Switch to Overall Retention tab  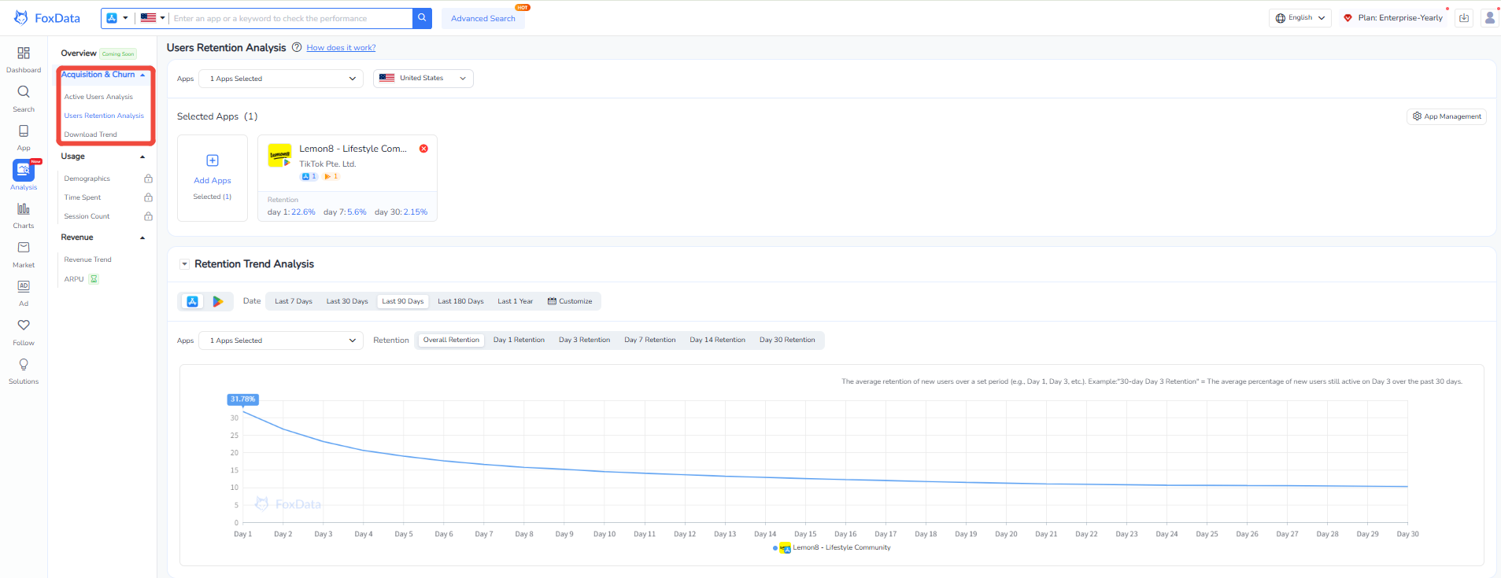coord(451,340)
